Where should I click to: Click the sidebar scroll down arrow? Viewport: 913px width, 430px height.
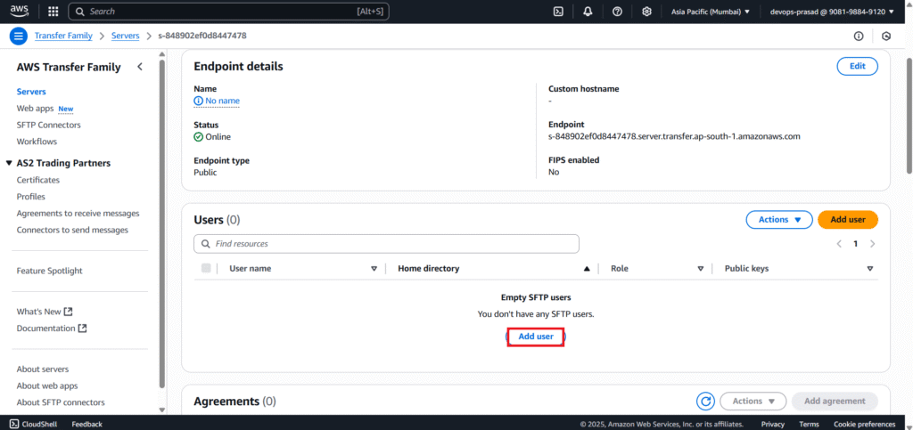coord(162,410)
